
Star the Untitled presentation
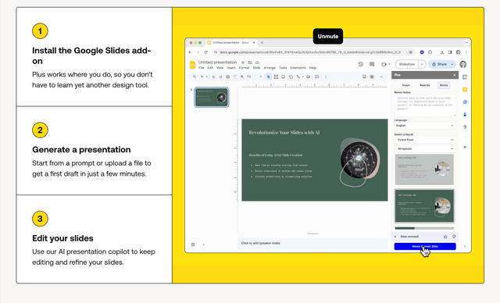point(243,62)
